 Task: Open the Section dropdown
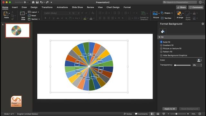pos(34,19)
